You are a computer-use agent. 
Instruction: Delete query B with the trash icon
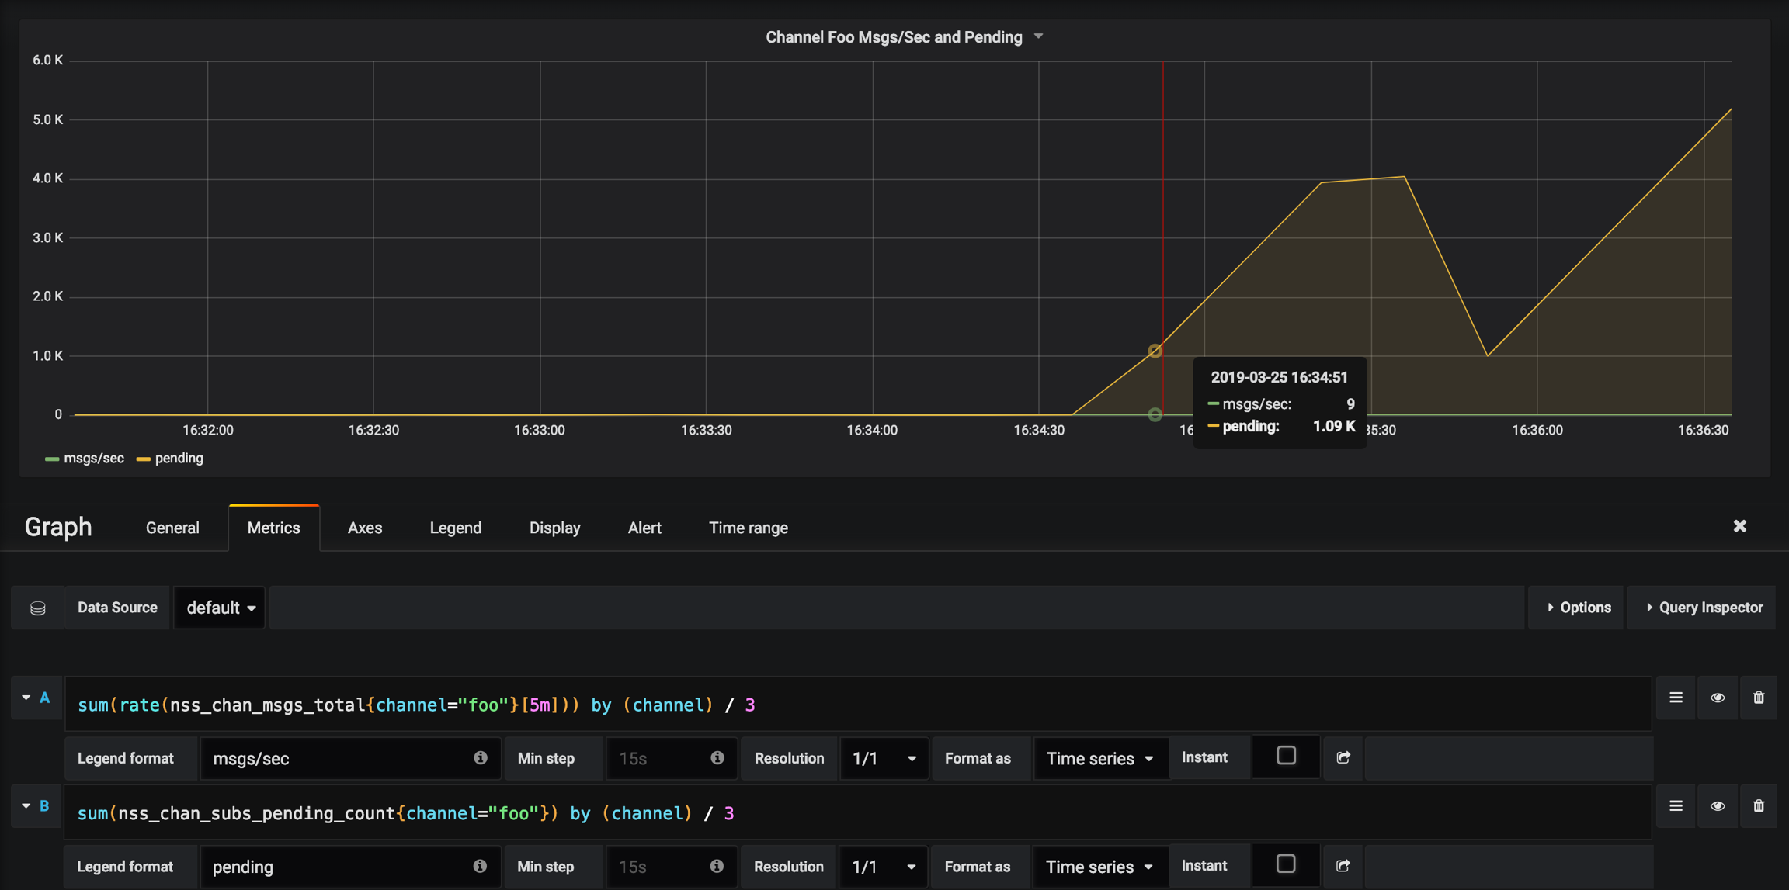pos(1759,806)
